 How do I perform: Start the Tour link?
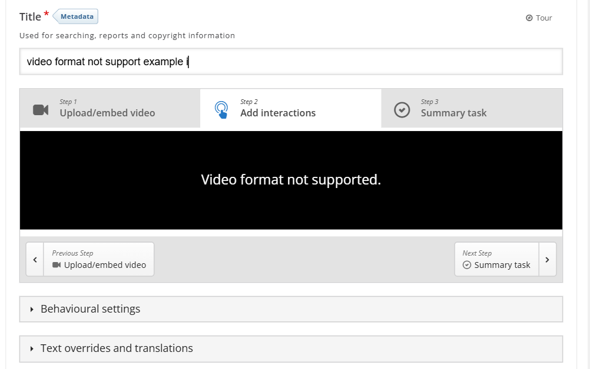(543, 18)
